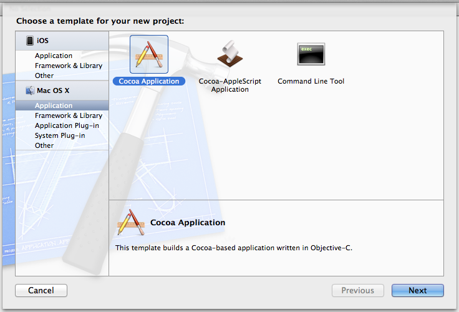Select the Cocoa Application template icon

(x=149, y=54)
